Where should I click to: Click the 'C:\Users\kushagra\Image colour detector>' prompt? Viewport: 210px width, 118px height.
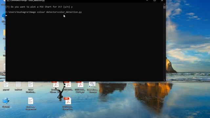[x=32, y=12]
